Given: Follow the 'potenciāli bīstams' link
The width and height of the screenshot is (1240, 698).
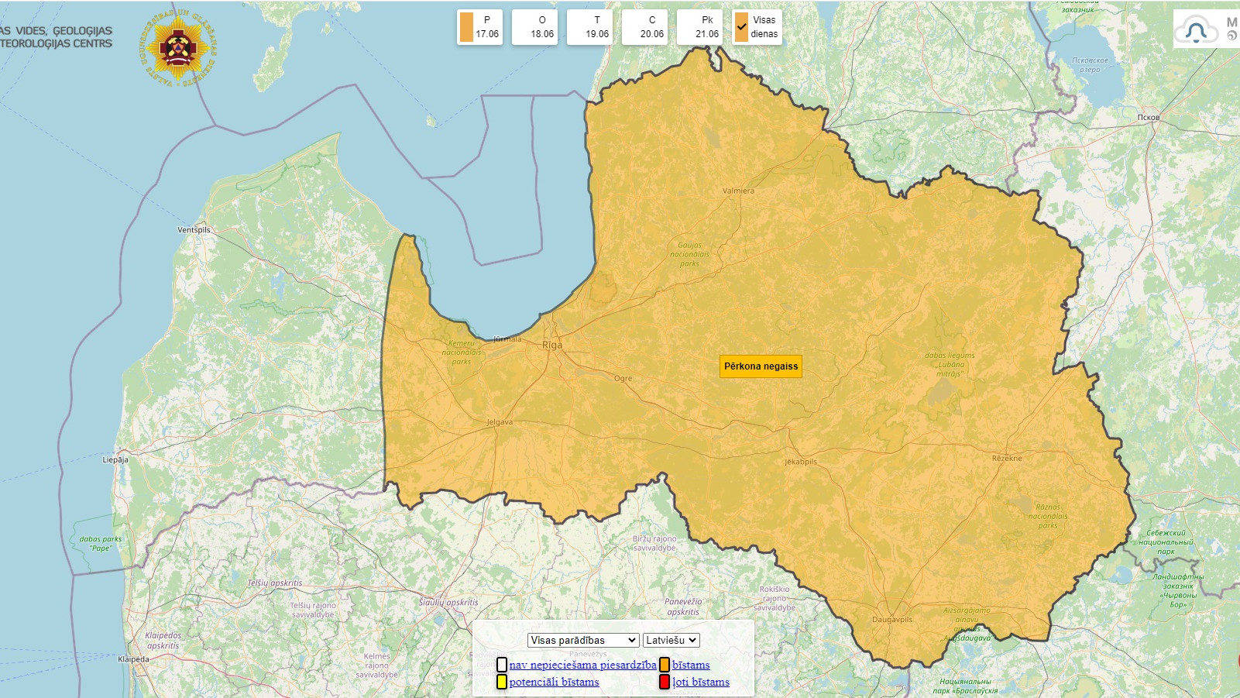Looking at the screenshot, I should click(x=554, y=682).
